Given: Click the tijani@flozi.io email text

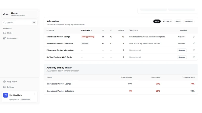Looking at the screenshot, I should (x=14, y=99).
